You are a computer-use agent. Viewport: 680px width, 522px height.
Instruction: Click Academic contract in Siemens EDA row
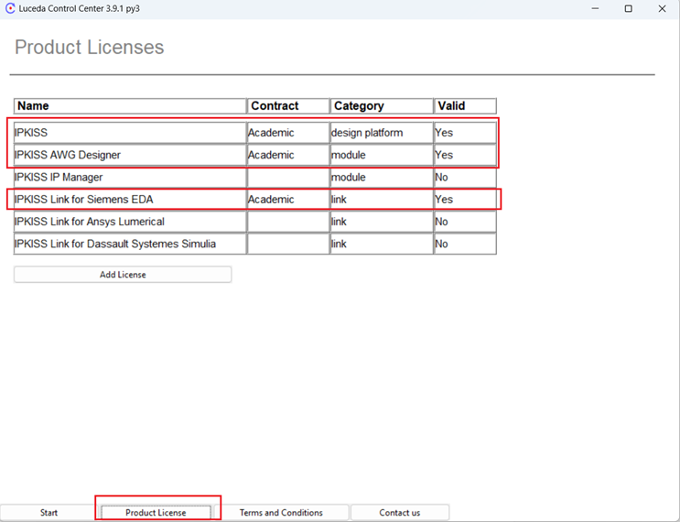(x=288, y=199)
